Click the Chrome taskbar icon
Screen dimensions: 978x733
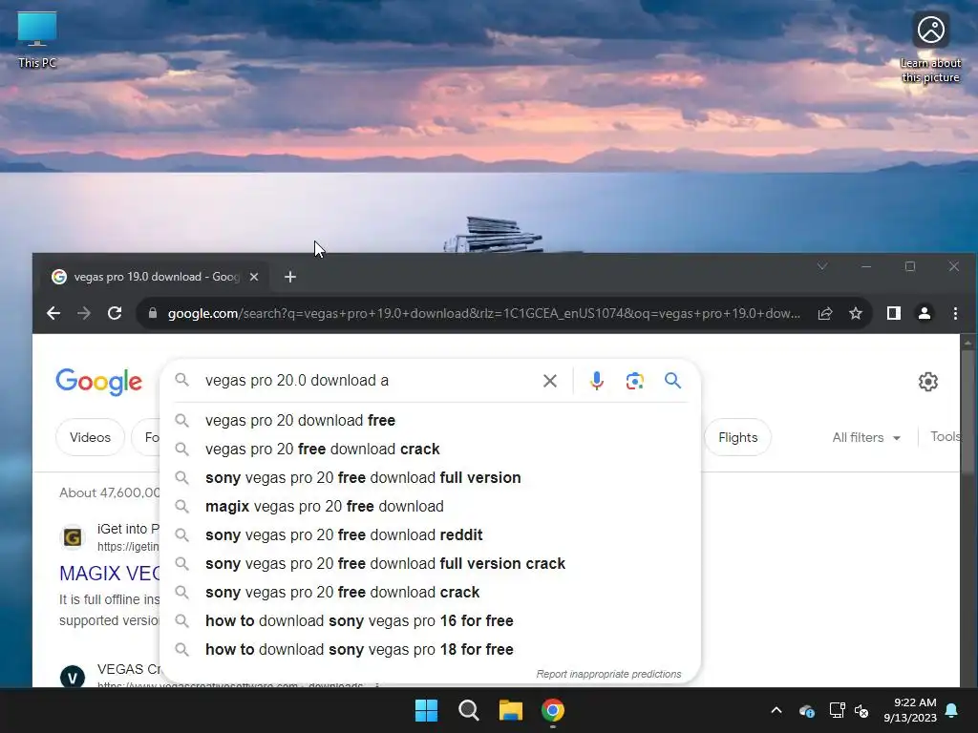point(553,710)
